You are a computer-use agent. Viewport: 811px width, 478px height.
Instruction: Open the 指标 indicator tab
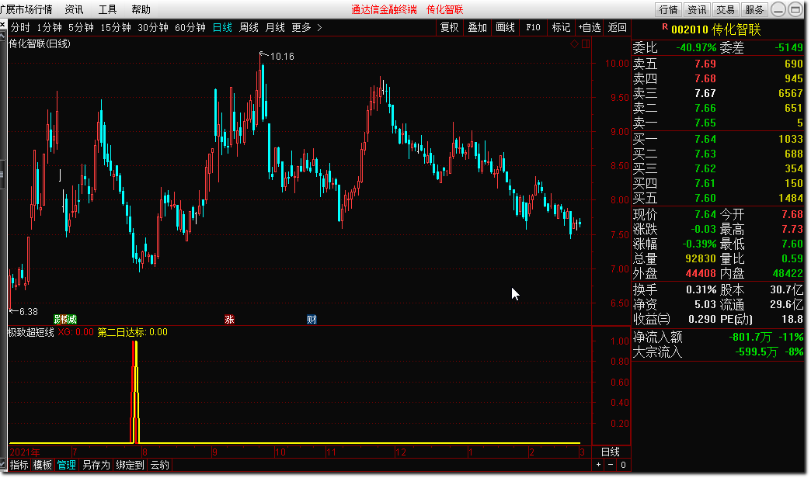pos(19,465)
